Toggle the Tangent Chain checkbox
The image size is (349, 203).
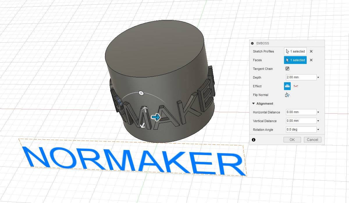(287, 68)
